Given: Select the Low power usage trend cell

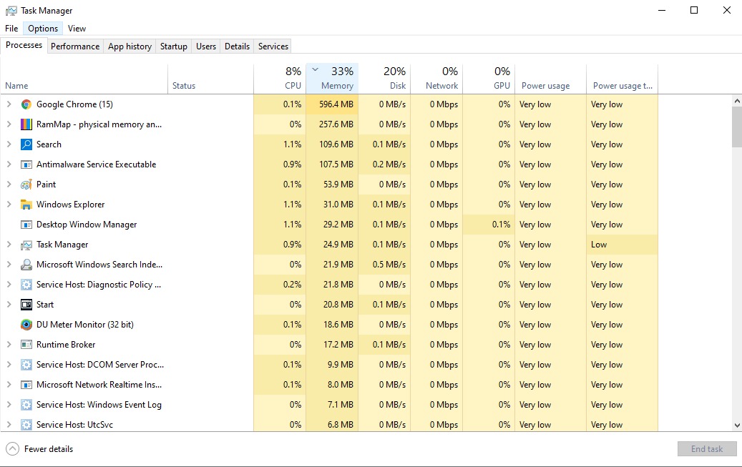Looking at the screenshot, I should [623, 245].
